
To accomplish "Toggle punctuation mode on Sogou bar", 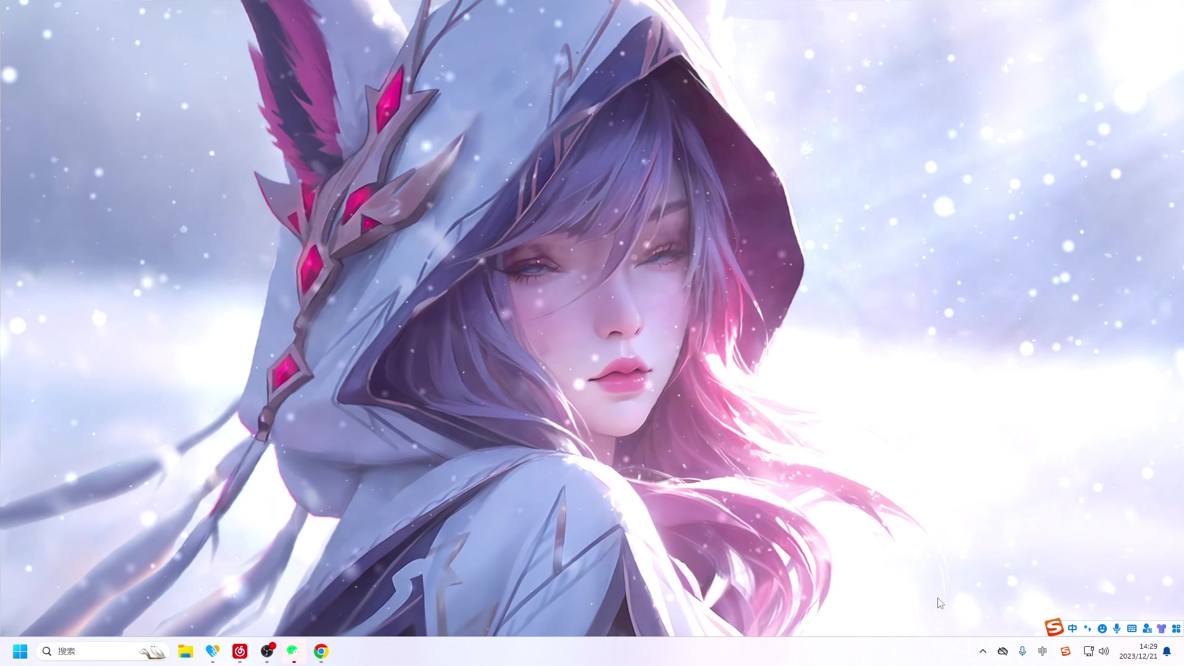I will click(1087, 628).
